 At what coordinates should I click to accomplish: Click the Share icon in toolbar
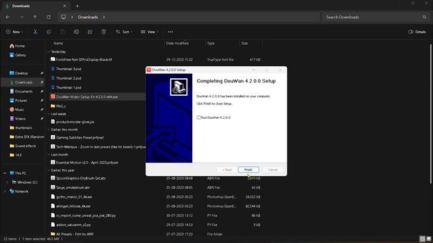tap(90, 32)
